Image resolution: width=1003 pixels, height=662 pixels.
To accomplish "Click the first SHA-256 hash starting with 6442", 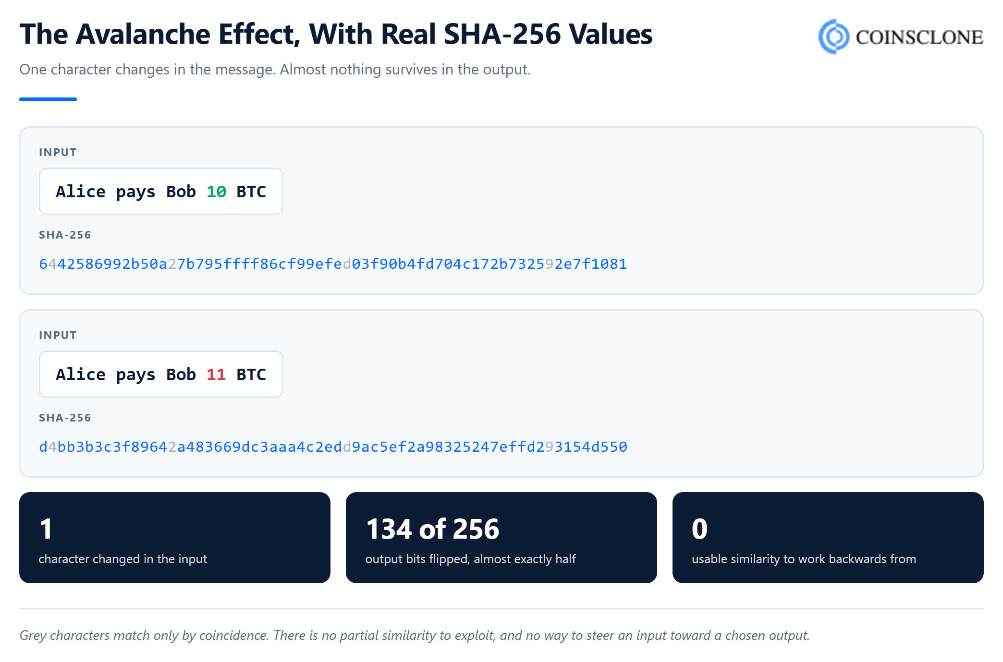I will tap(333, 264).
